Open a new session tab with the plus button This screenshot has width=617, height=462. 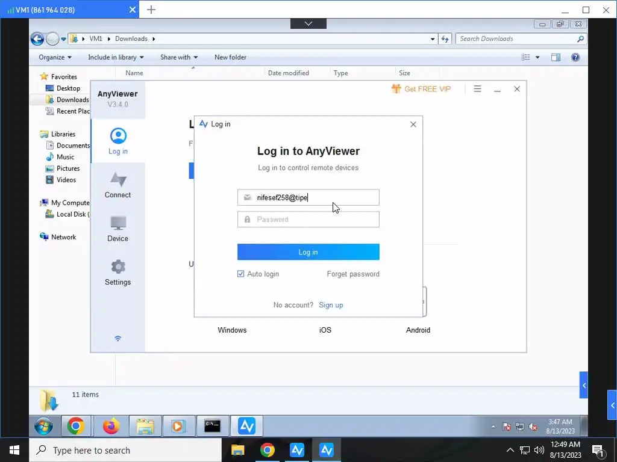[x=151, y=10]
